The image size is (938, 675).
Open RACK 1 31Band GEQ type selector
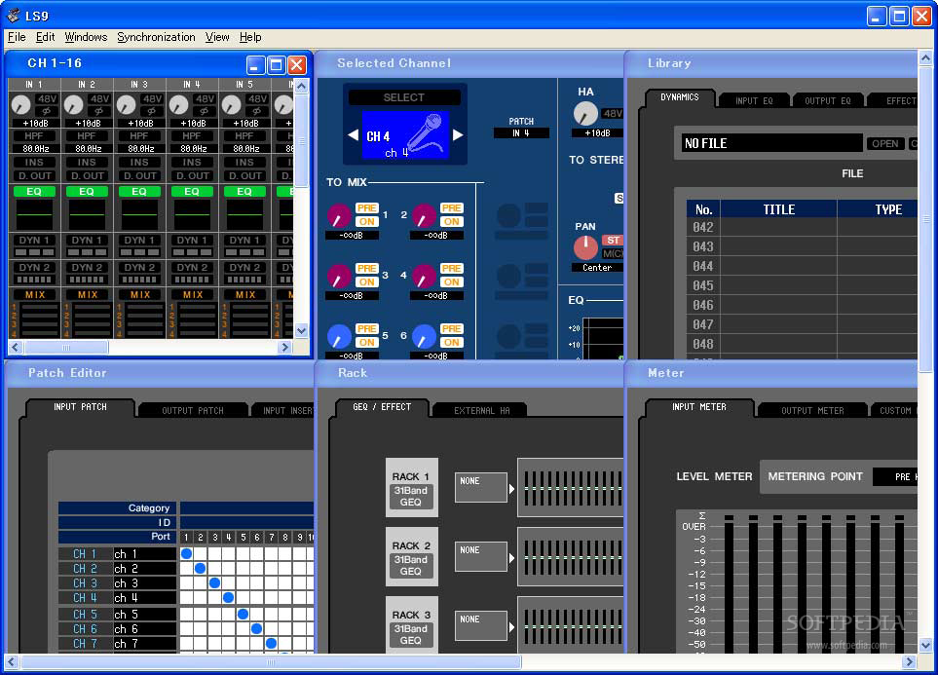411,496
